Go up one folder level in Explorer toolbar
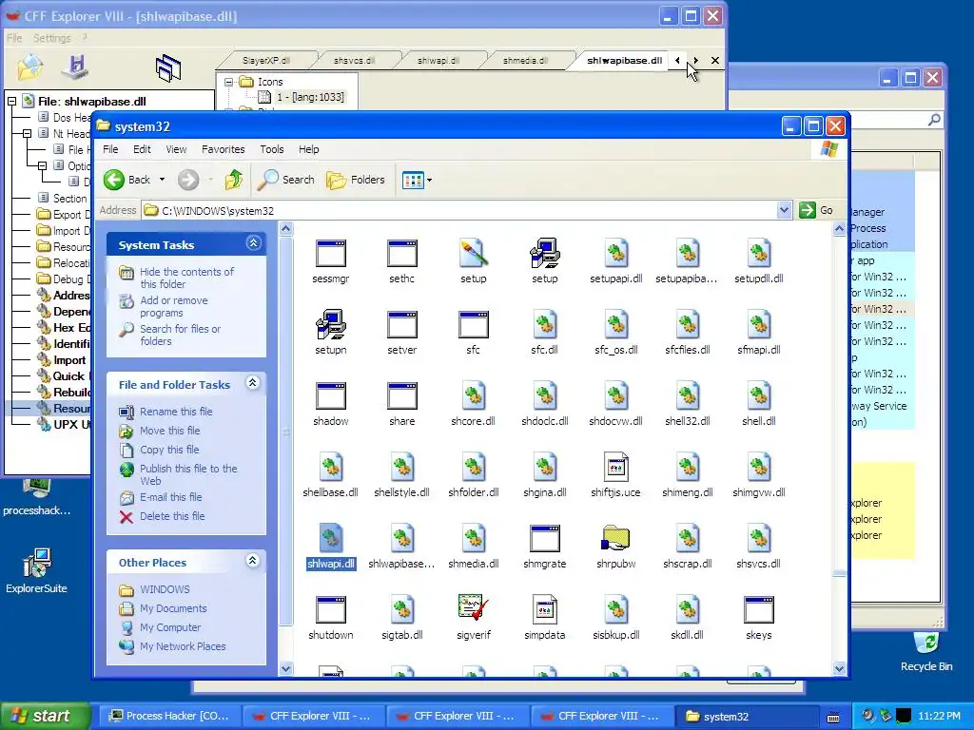The image size is (974, 730). click(234, 180)
